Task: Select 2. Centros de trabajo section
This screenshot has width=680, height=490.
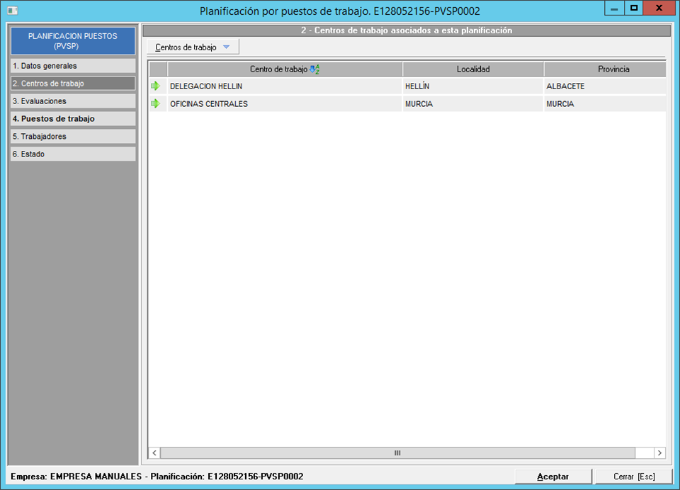Action: pyautogui.click(x=73, y=84)
